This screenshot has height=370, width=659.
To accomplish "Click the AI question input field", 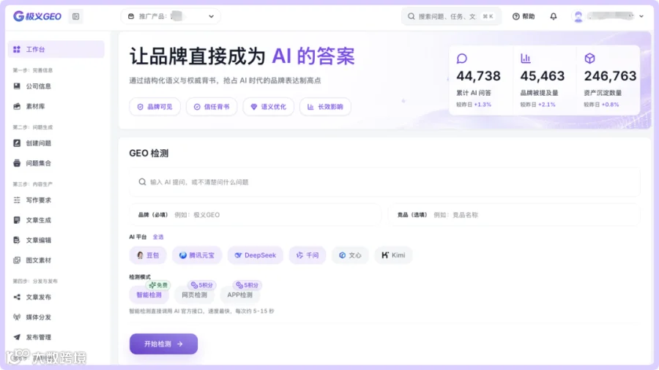I will click(384, 182).
